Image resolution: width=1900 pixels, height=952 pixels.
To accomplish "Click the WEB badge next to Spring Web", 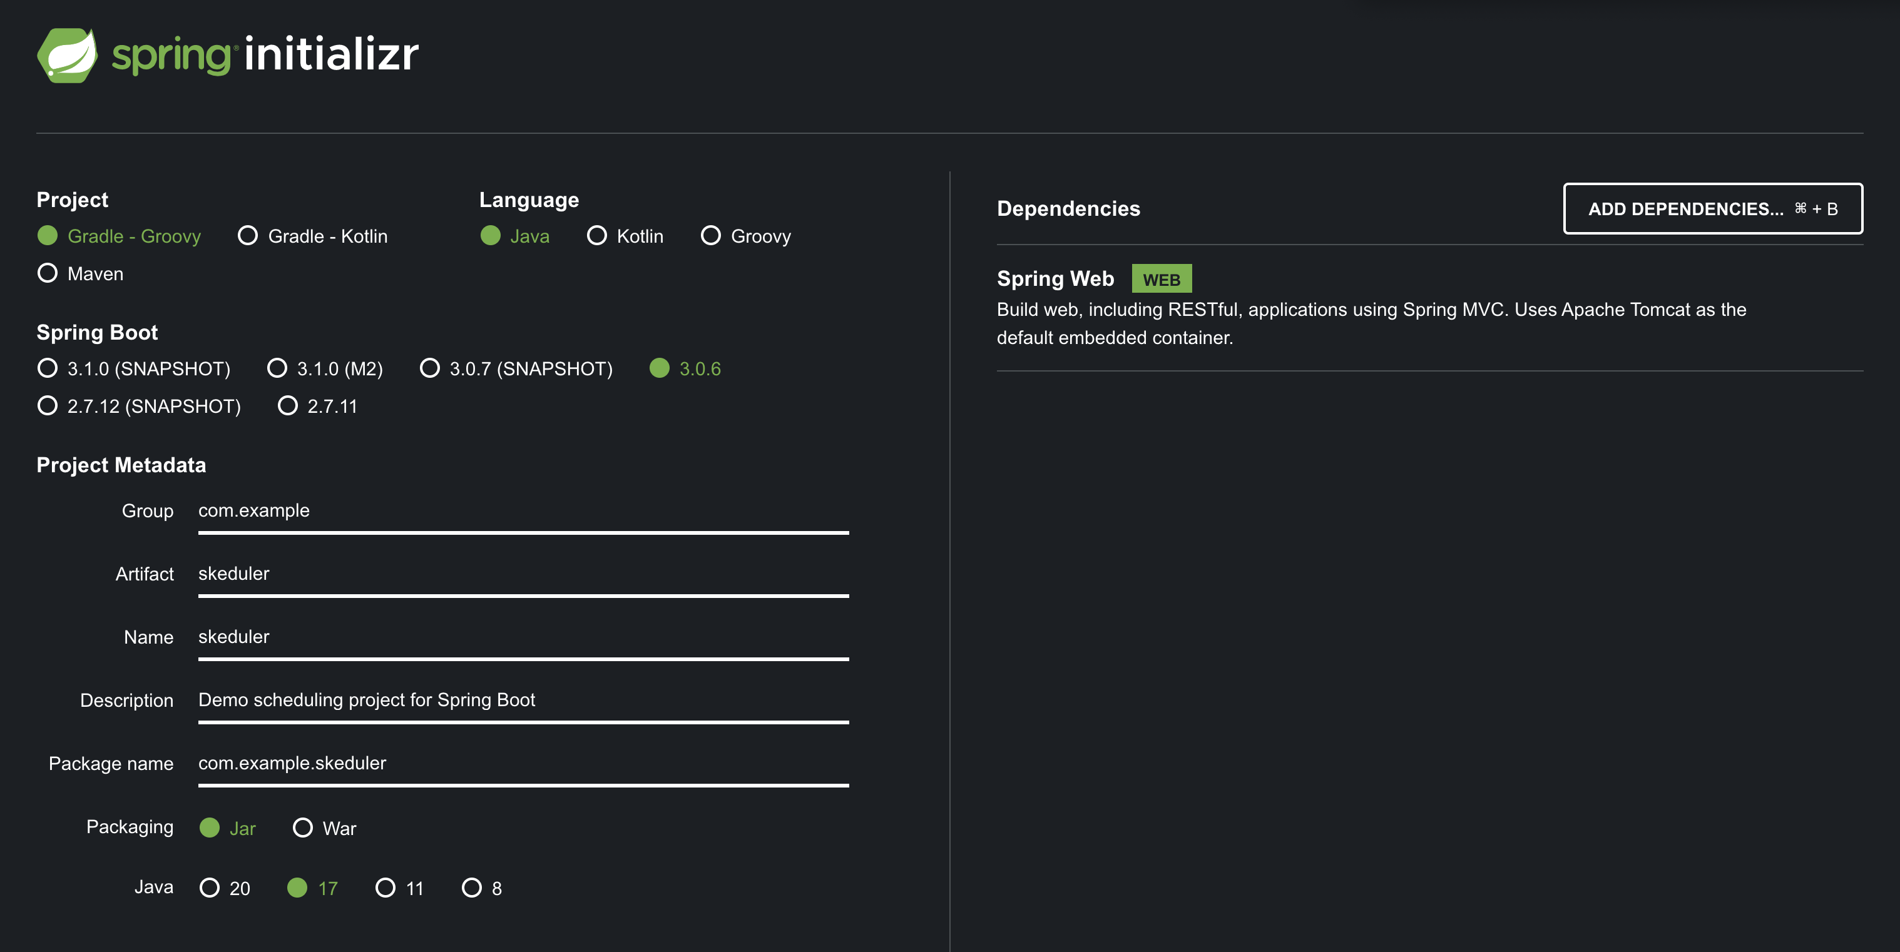I will point(1162,278).
